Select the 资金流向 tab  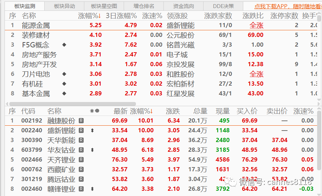pos(183,6)
